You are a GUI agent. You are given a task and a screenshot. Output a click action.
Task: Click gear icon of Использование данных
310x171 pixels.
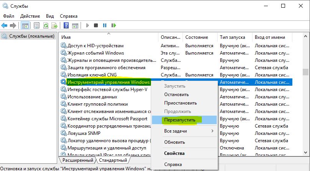click(x=63, y=96)
